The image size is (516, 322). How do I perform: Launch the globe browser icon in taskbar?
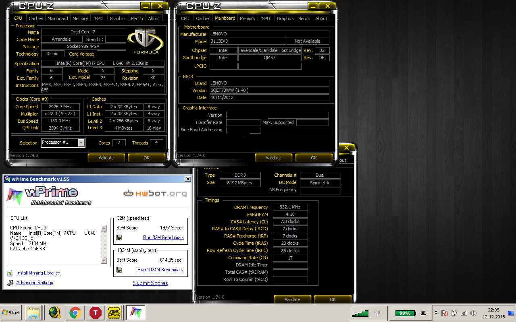tap(55, 312)
